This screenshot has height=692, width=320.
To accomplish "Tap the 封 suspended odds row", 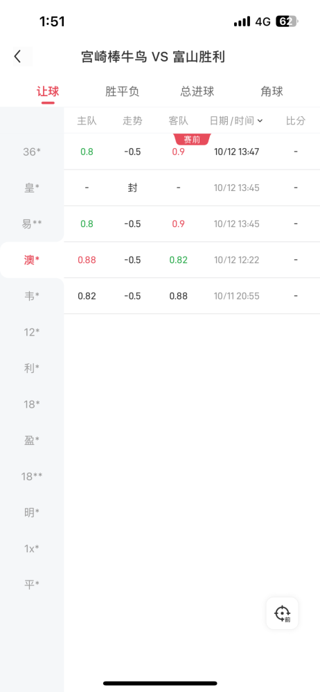I will pyautogui.click(x=192, y=188).
